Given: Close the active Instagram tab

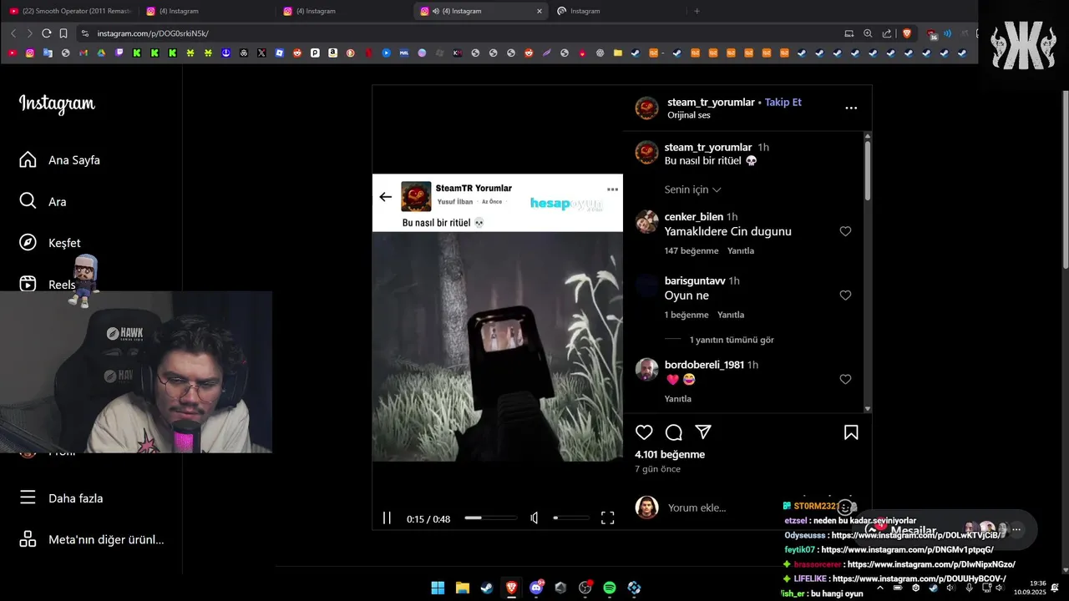Looking at the screenshot, I should tap(540, 11).
